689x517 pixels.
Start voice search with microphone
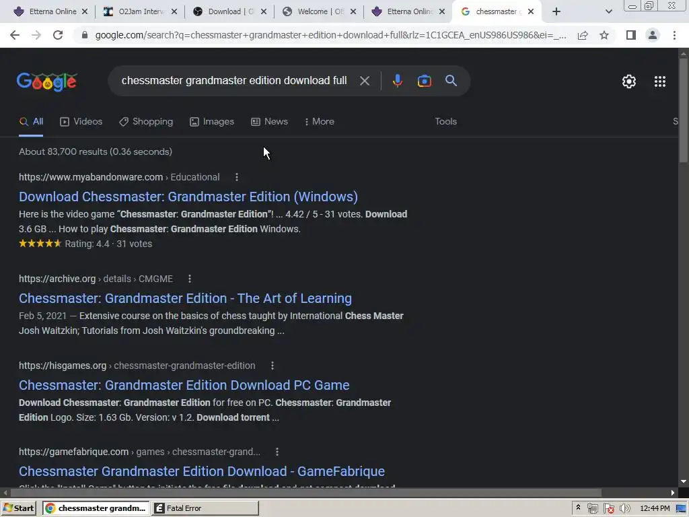coord(397,81)
